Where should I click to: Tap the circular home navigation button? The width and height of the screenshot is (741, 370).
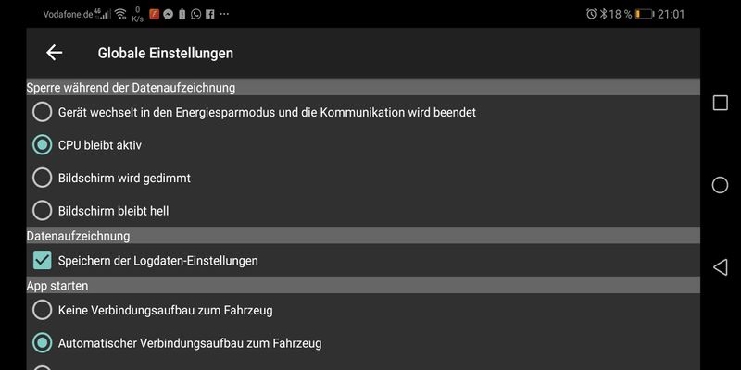720,185
